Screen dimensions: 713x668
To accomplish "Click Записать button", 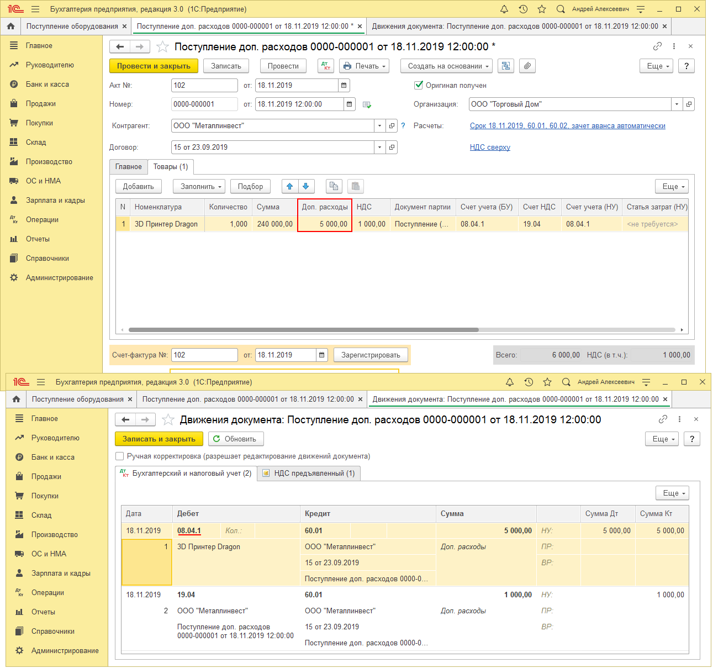I will click(x=226, y=66).
